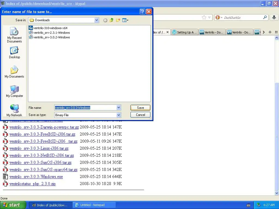Go to Desktop location in save dialog

14,53
